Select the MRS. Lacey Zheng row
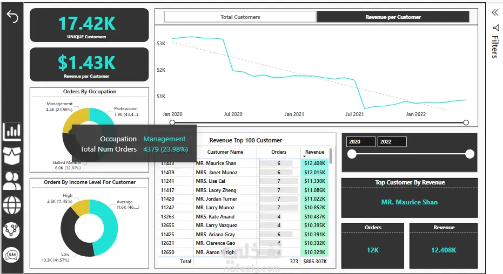The width and height of the screenshot is (503, 274). (x=244, y=190)
